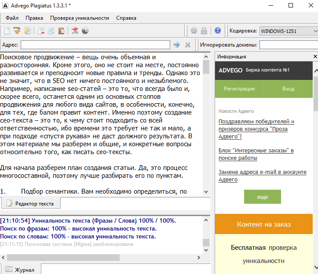The width and height of the screenshot is (318, 274).
Task: Click the Регистрация button
Action: click(239, 89)
